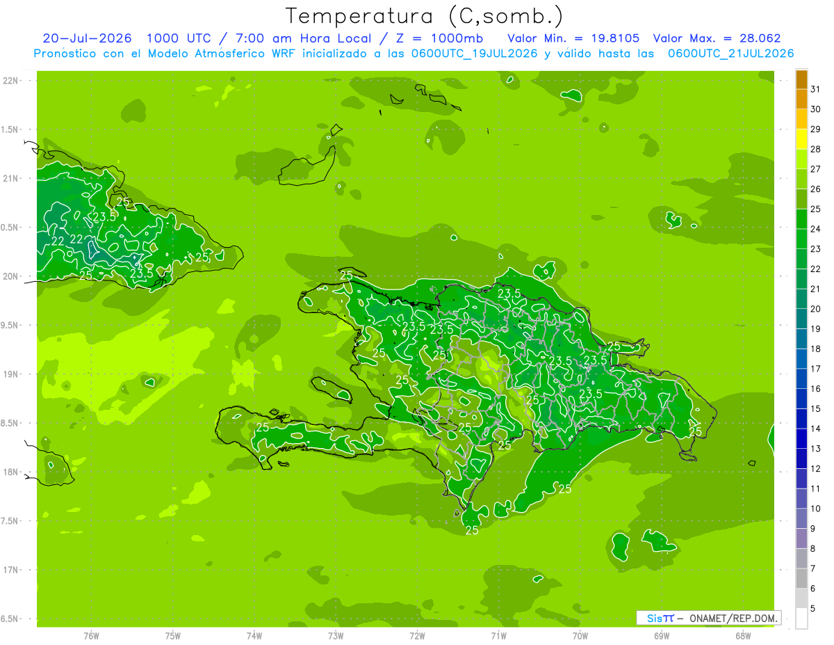This screenshot has height=645, width=834.
Task: Click the colorbar value 31
Action: (x=815, y=89)
